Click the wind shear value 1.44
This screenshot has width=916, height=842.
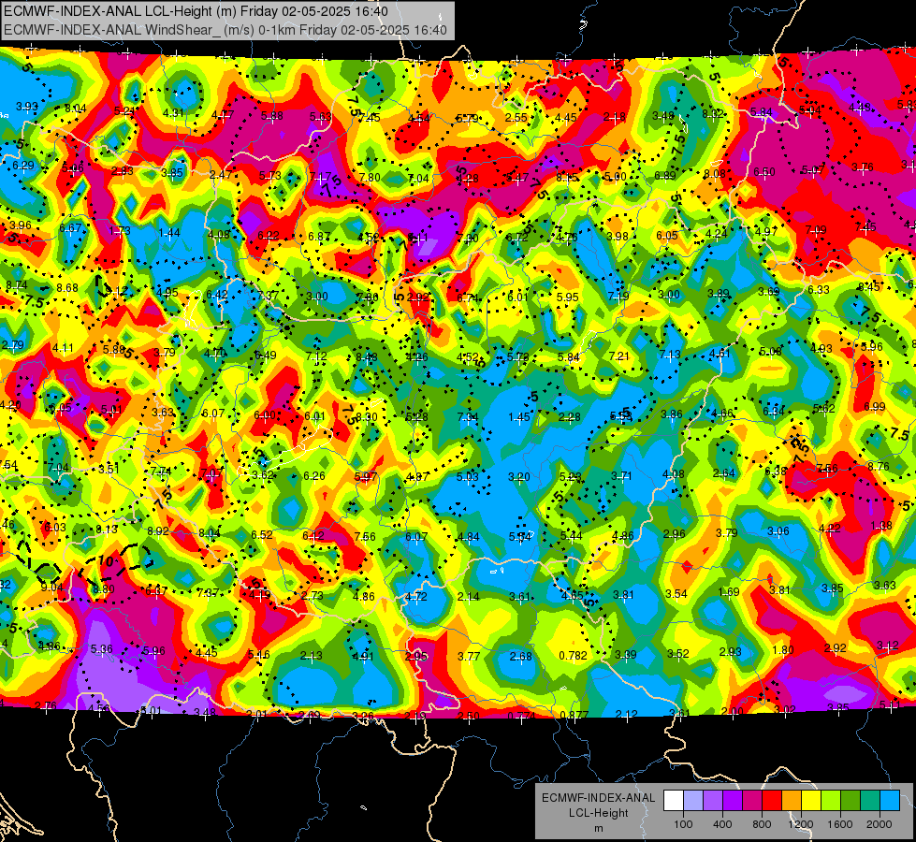169,233
